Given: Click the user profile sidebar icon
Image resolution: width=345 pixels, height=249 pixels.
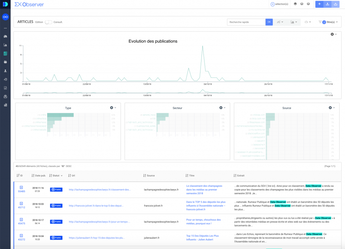Looking at the screenshot, I should (x=5, y=71).
